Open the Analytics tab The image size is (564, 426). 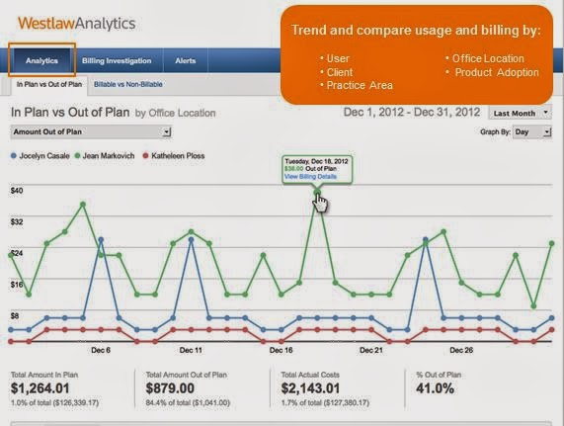41,60
